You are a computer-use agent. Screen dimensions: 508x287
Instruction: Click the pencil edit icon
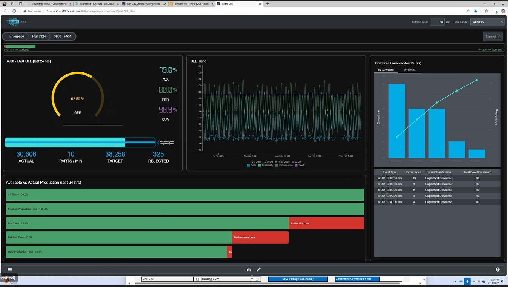[259, 269]
